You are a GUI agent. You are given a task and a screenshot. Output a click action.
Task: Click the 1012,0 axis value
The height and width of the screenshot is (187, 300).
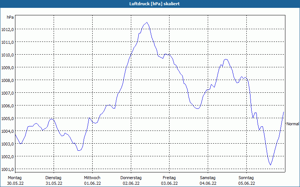[x=7, y=30]
